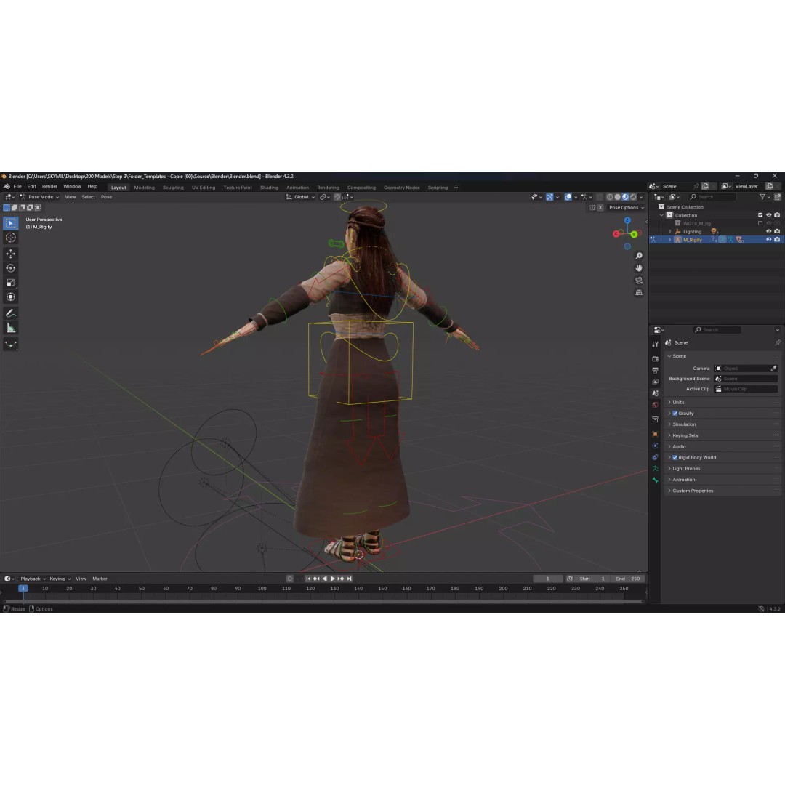Image resolution: width=785 pixels, height=785 pixels.
Task: Click the End frame field
Action: [x=628, y=579]
